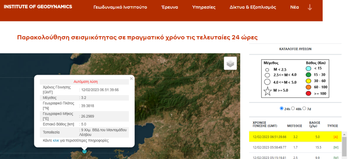Click the ΜΕΓΕΘΟΣ column header
This screenshot has width=351, height=159.
point(295,126)
